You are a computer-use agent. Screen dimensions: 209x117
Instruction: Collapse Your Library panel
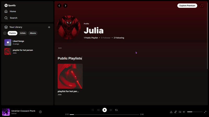coord(13,27)
